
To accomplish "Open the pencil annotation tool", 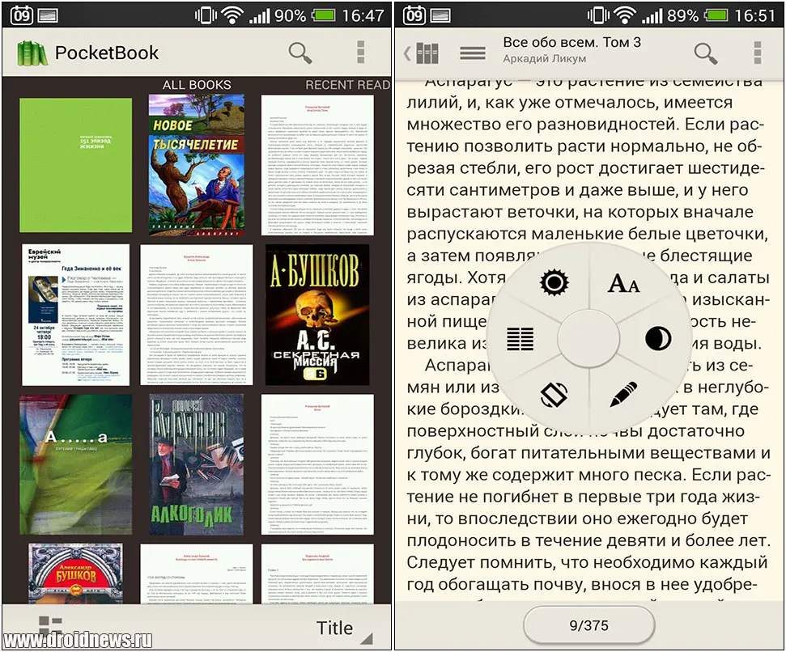I will pos(623,394).
